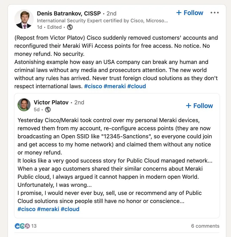231x237 pixels.
Task: Open the 6 comments
Action: [x=205, y=226]
